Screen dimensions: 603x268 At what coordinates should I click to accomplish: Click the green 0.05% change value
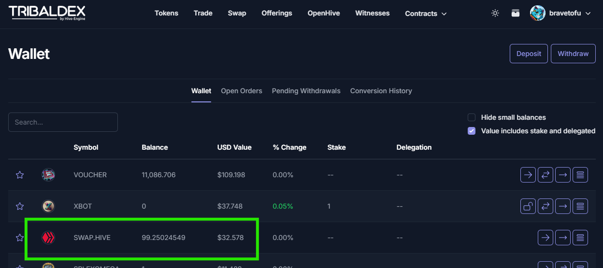pos(283,206)
